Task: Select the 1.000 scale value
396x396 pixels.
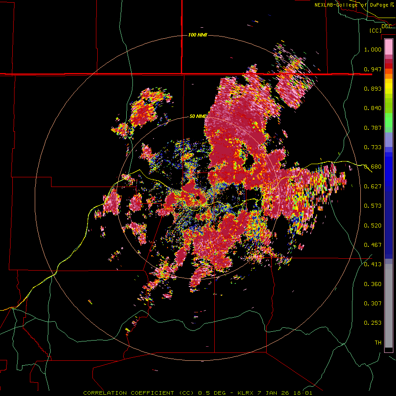Action: coord(373,49)
